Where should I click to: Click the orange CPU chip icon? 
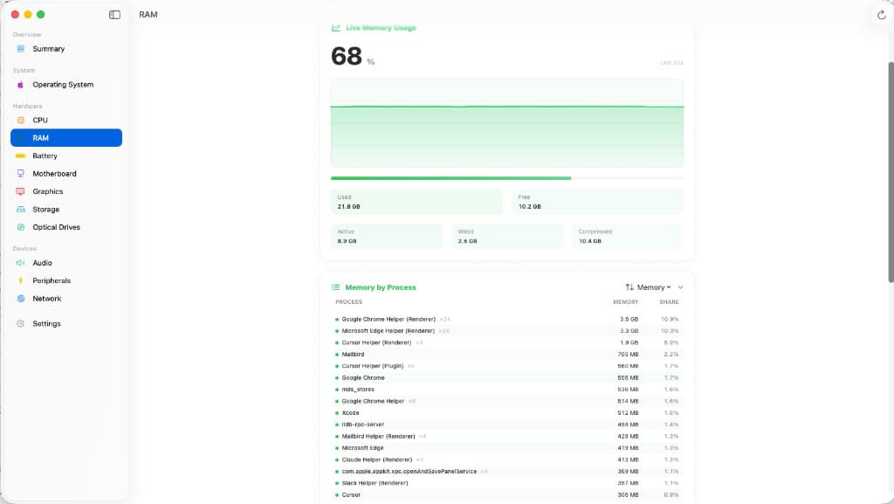tap(21, 121)
